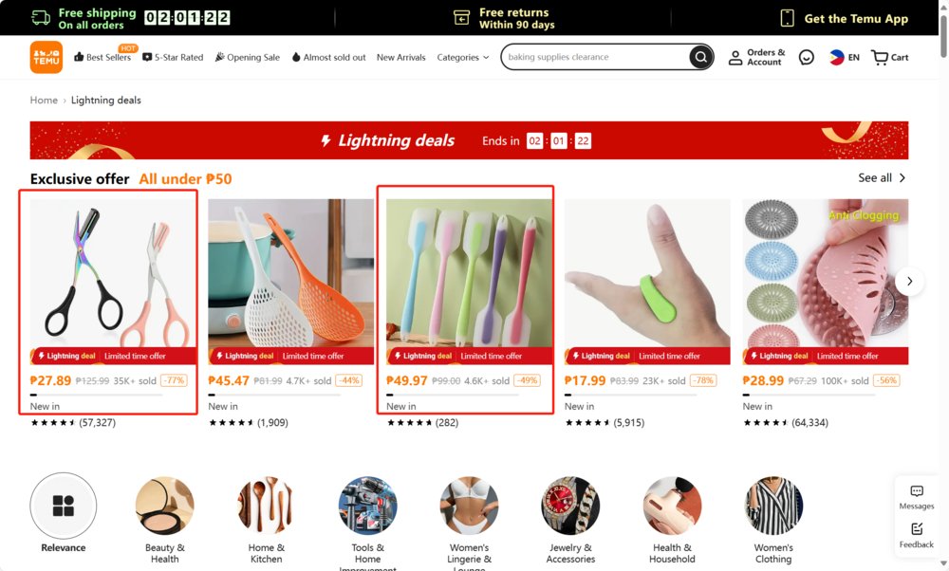Open the Feedback side icon

point(917,529)
